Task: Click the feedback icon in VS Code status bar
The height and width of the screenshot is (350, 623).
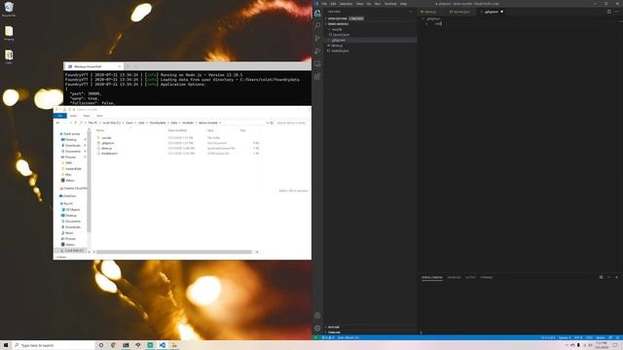Action: pyautogui.click(x=610, y=337)
